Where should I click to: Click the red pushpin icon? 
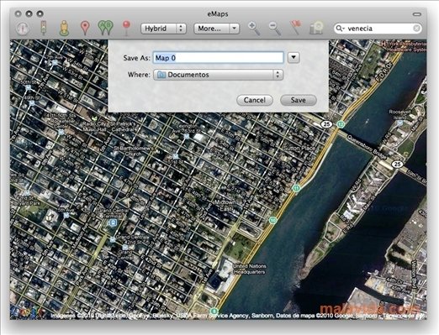coord(126,28)
